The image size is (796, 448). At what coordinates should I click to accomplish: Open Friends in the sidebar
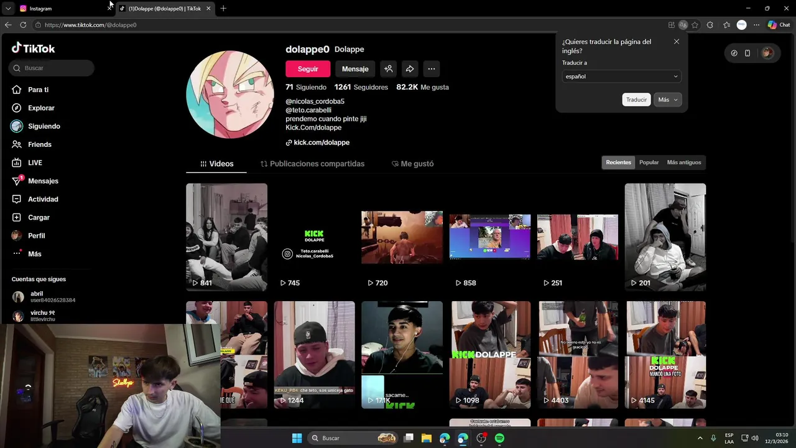[39, 144]
